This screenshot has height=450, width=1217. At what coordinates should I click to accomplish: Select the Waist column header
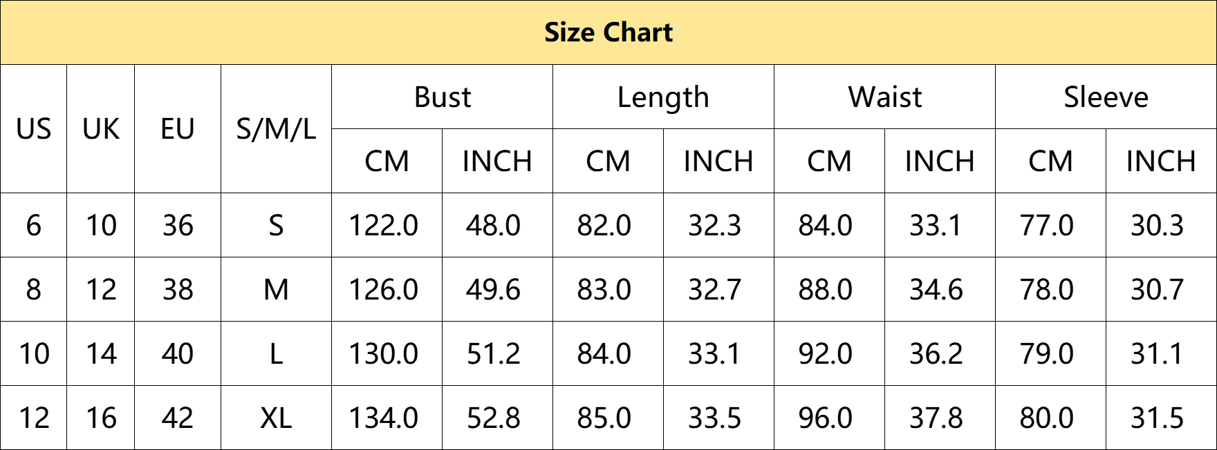click(x=884, y=97)
